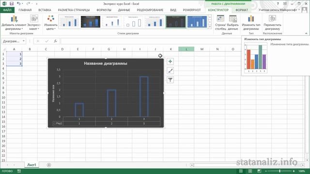Open РАЗМЕТКА СТРАНИЦЫ tab
The width and height of the screenshot is (310, 174).
click(x=74, y=10)
